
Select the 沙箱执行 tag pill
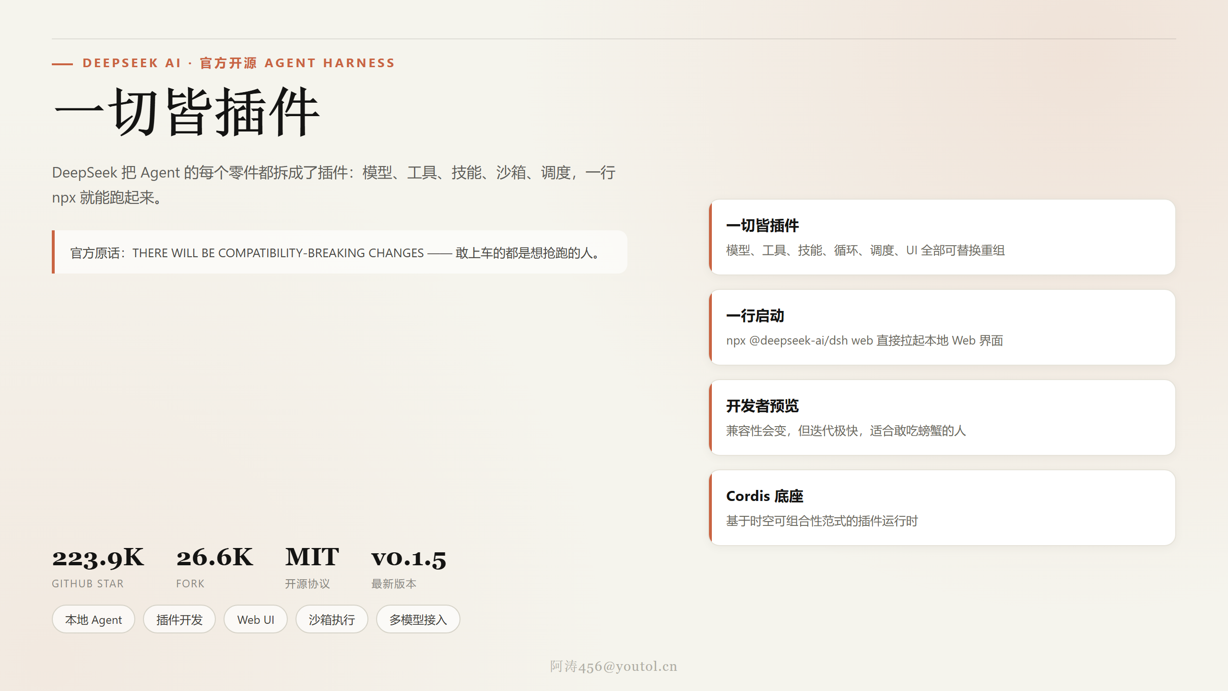(x=332, y=620)
